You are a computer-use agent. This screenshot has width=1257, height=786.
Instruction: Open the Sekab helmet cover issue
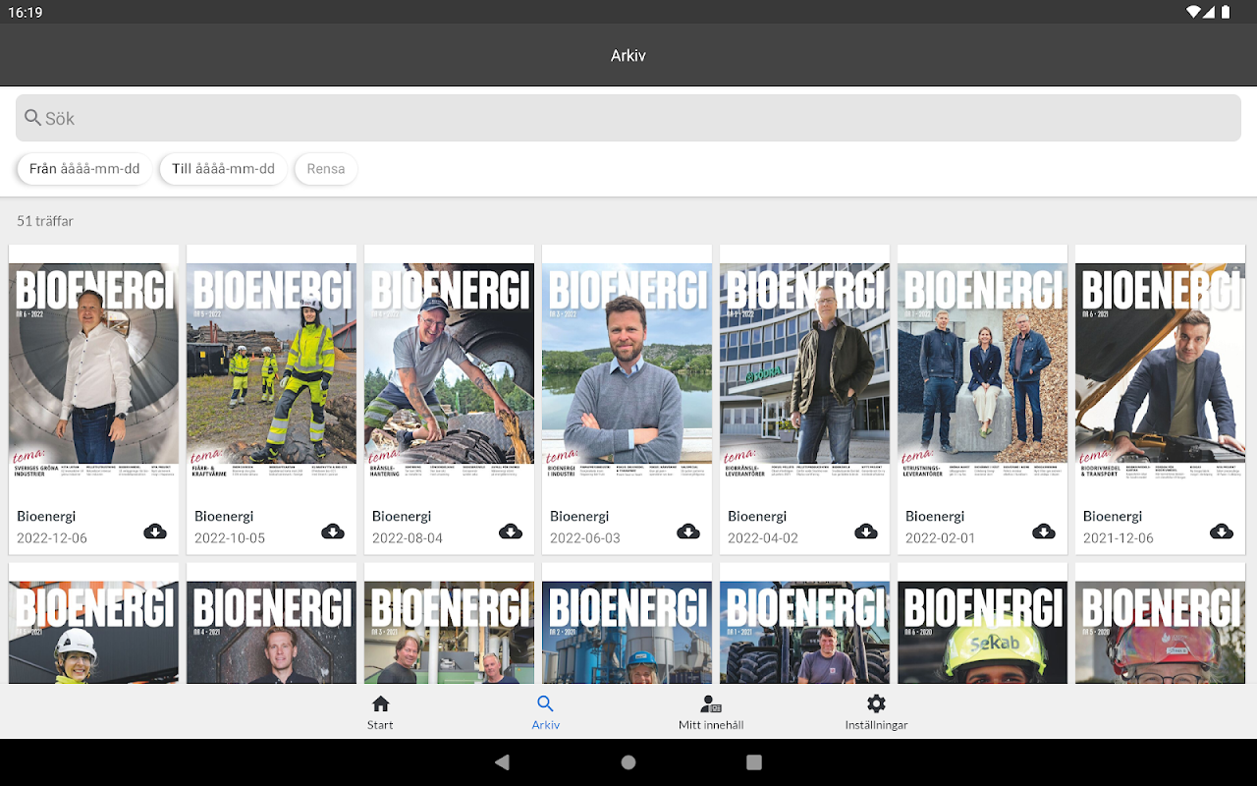pos(983,632)
